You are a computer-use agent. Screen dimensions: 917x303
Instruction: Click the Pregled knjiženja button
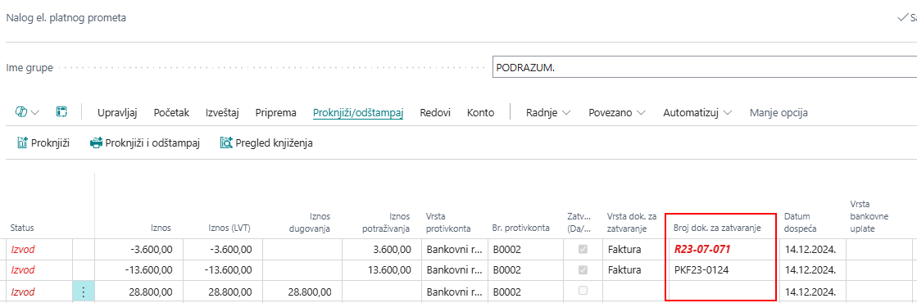[266, 142]
